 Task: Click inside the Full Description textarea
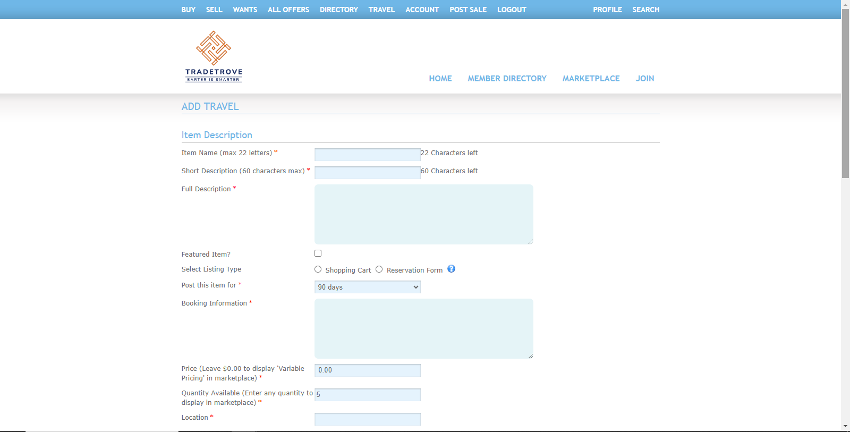pos(423,214)
